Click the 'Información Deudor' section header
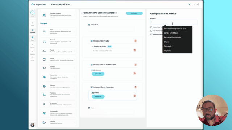This screenshot has width=232, height=130. (101, 41)
